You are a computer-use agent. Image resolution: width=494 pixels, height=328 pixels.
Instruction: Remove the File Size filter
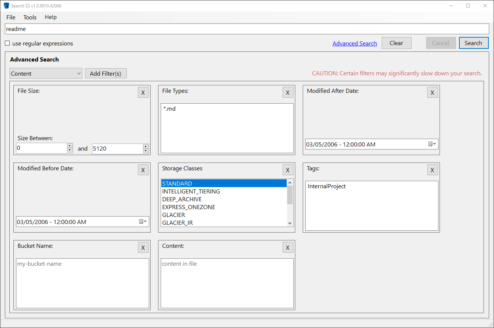pos(143,93)
